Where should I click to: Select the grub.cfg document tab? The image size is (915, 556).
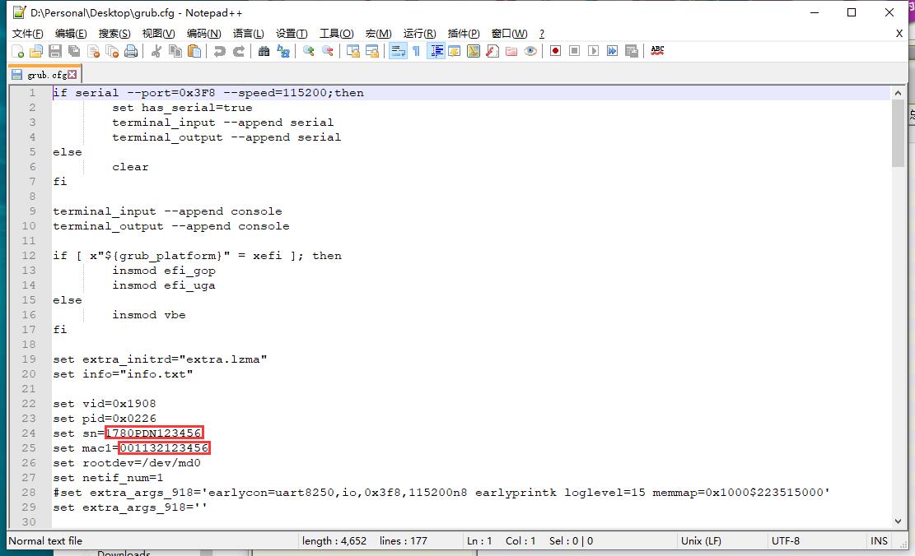(45, 74)
